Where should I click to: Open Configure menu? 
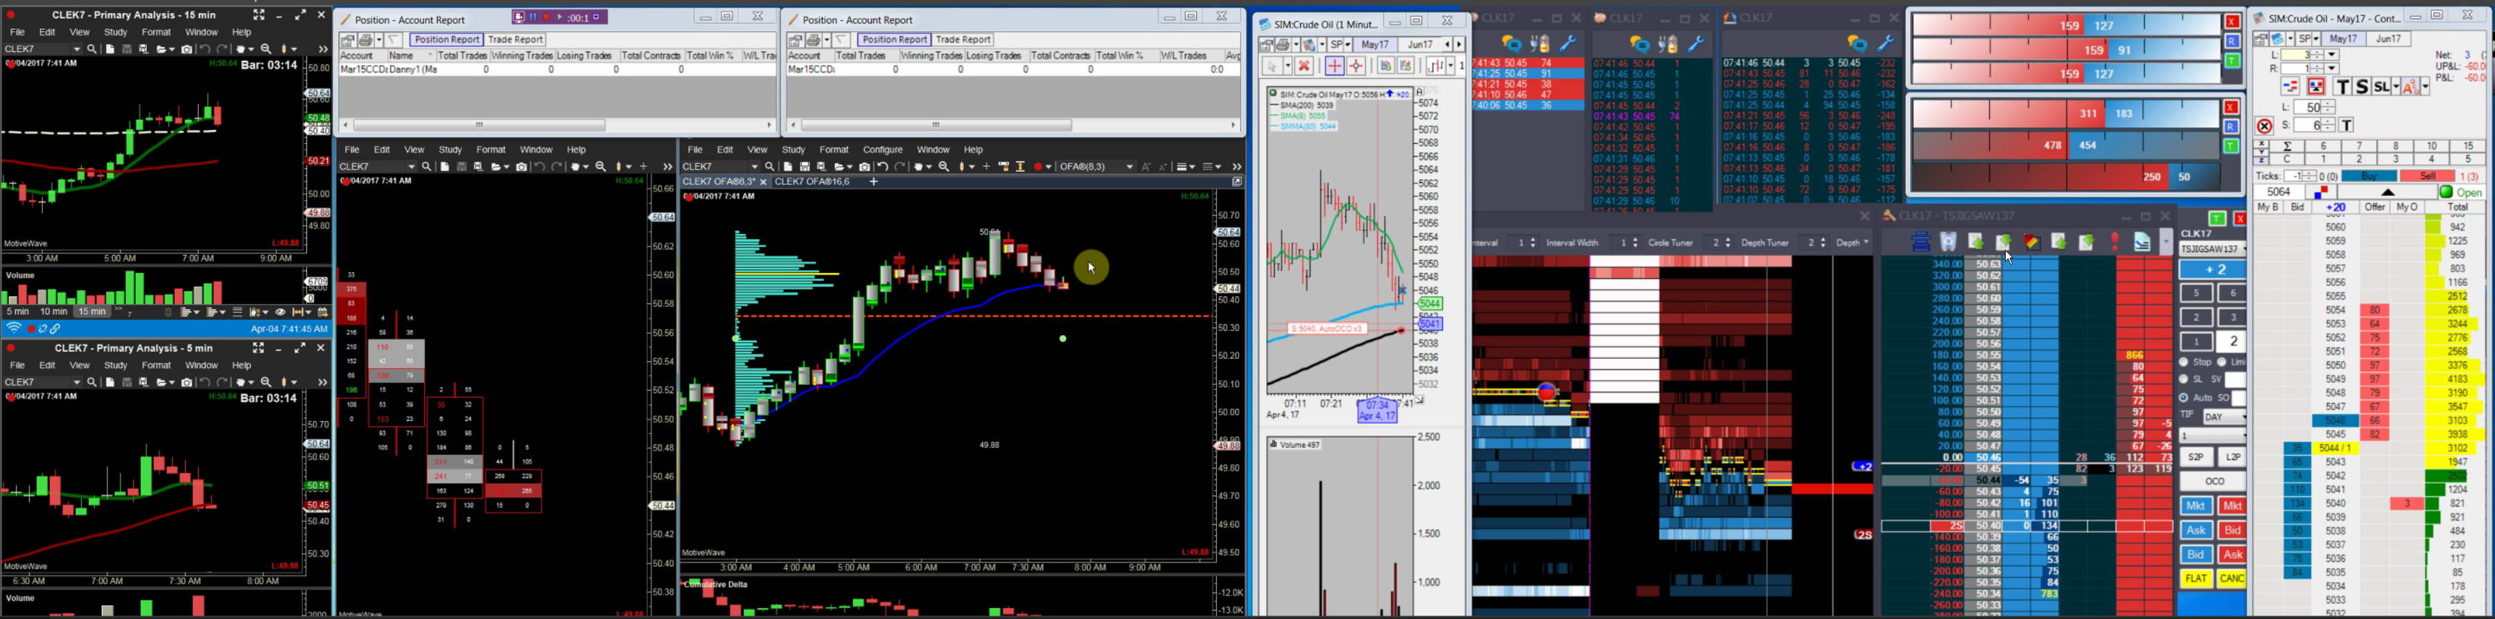(x=882, y=150)
